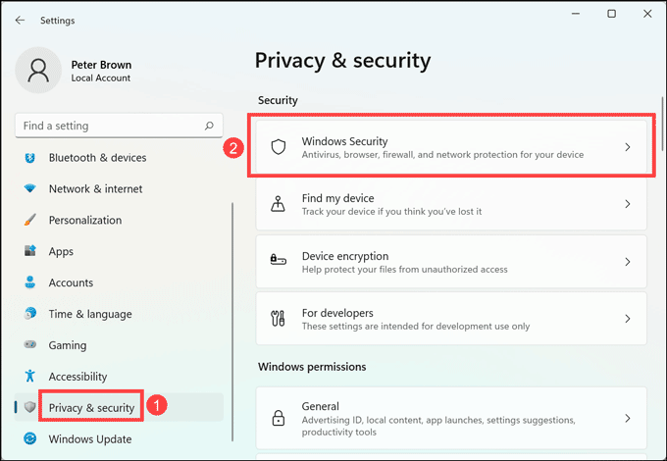667x461 pixels.
Task: Open the For developers chevron
Action: [x=628, y=319]
